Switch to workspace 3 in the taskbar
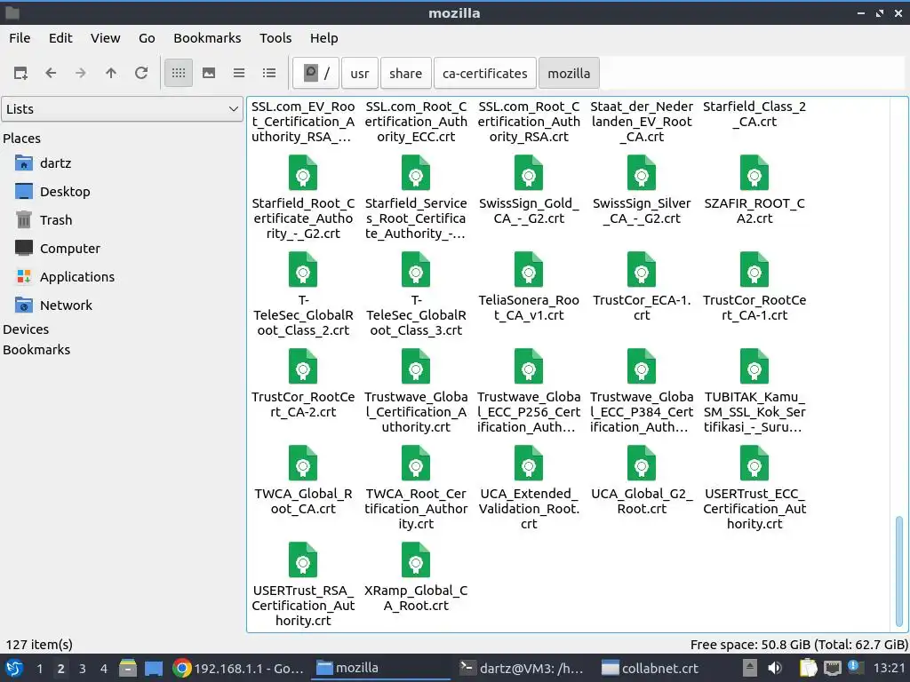 [83, 669]
